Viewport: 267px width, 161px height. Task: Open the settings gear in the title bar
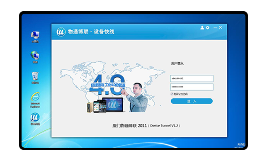208,28
